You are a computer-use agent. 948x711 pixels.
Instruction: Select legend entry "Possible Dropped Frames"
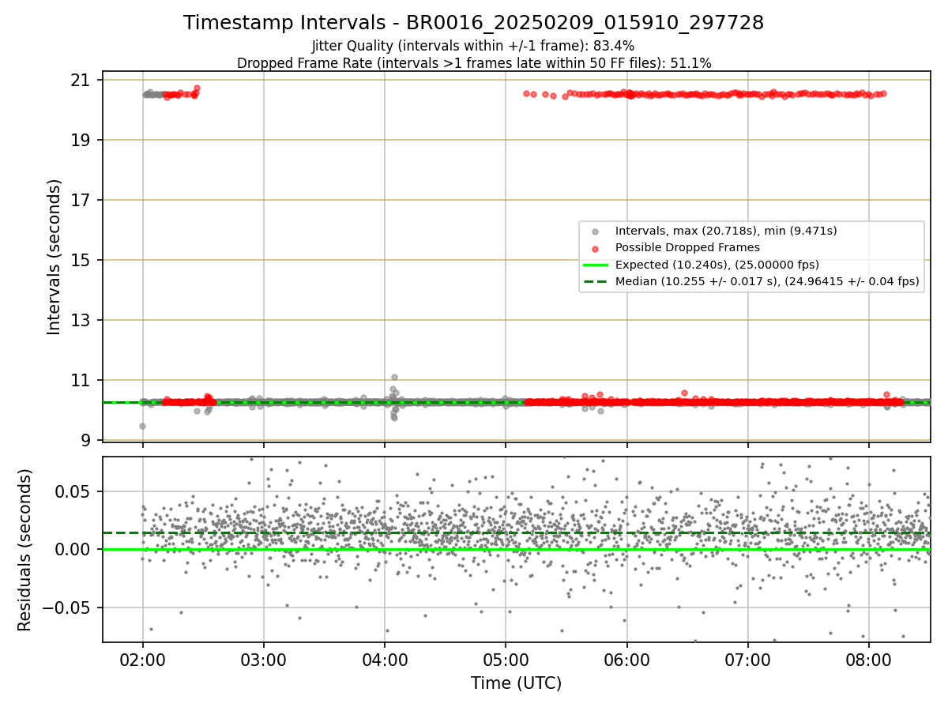[687, 247]
